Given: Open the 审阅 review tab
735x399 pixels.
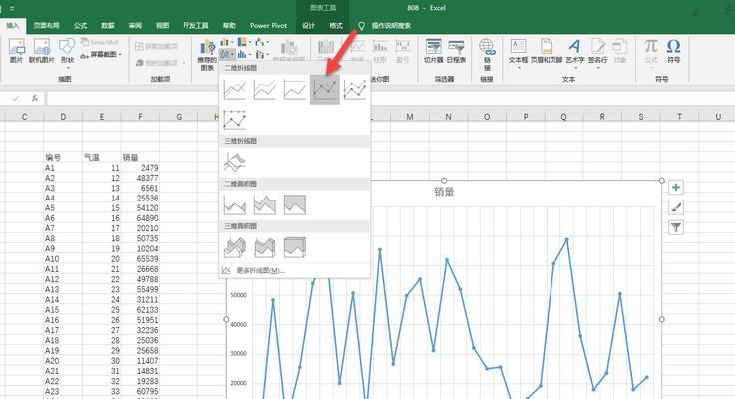Looking at the screenshot, I should pos(135,25).
